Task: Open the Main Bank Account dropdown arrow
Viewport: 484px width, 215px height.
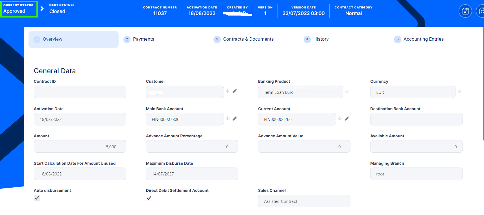Action: (228, 118)
